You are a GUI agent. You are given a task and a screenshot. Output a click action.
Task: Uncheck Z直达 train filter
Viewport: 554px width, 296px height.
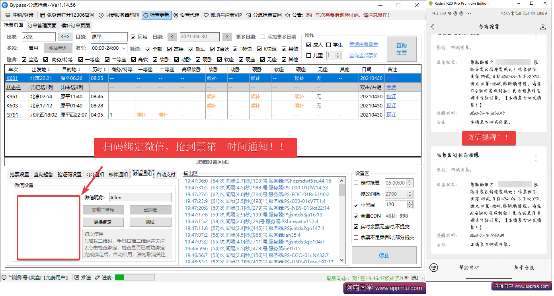213,49
